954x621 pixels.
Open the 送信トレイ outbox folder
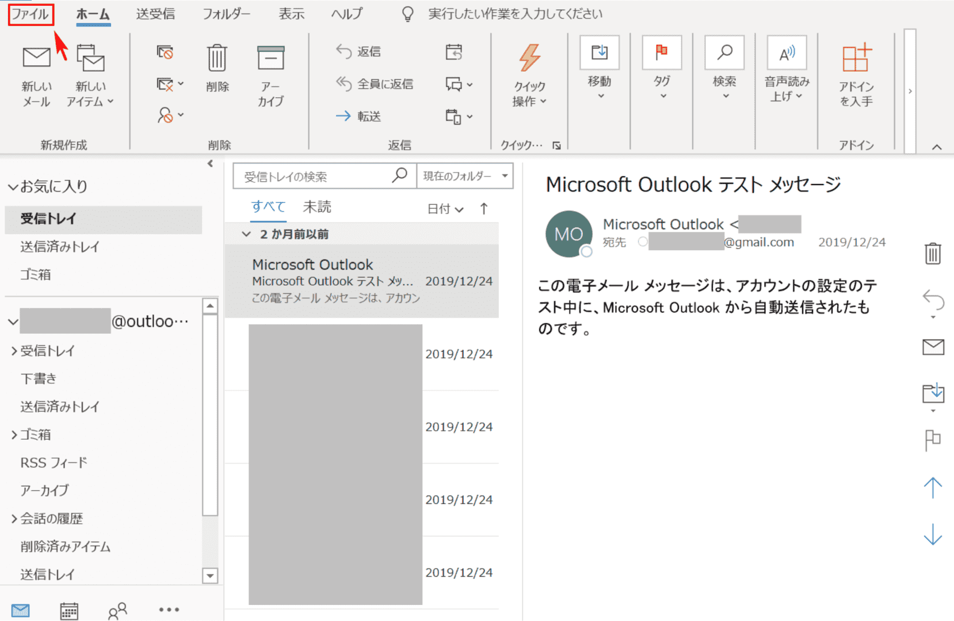(x=47, y=574)
